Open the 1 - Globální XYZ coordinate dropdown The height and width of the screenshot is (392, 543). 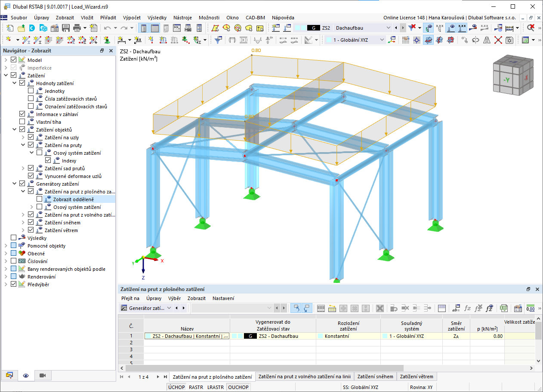click(x=382, y=40)
